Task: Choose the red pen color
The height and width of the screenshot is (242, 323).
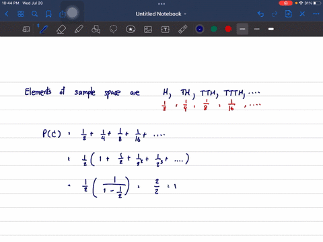Action: pos(228,29)
